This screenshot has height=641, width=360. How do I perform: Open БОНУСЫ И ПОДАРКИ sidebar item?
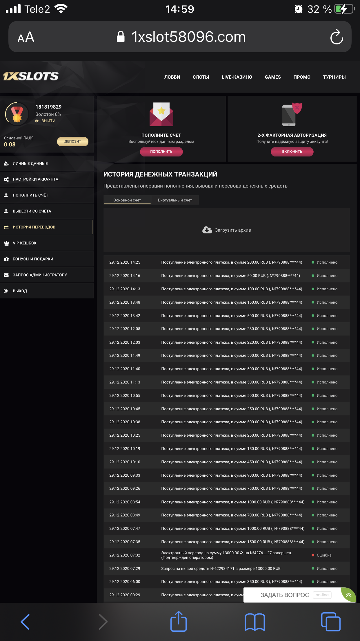pos(47,259)
